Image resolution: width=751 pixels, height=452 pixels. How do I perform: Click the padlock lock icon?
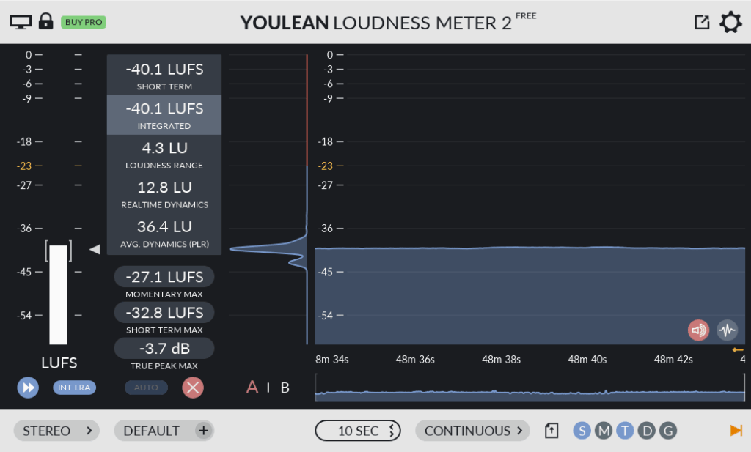tap(46, 21)
